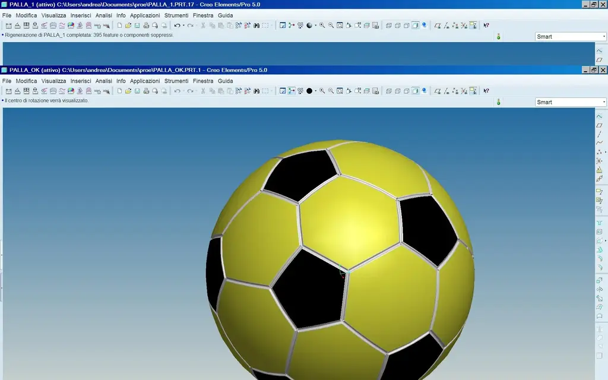Click Zoom Out magnifier in PALLA_OK toolbar

(331, 91)
